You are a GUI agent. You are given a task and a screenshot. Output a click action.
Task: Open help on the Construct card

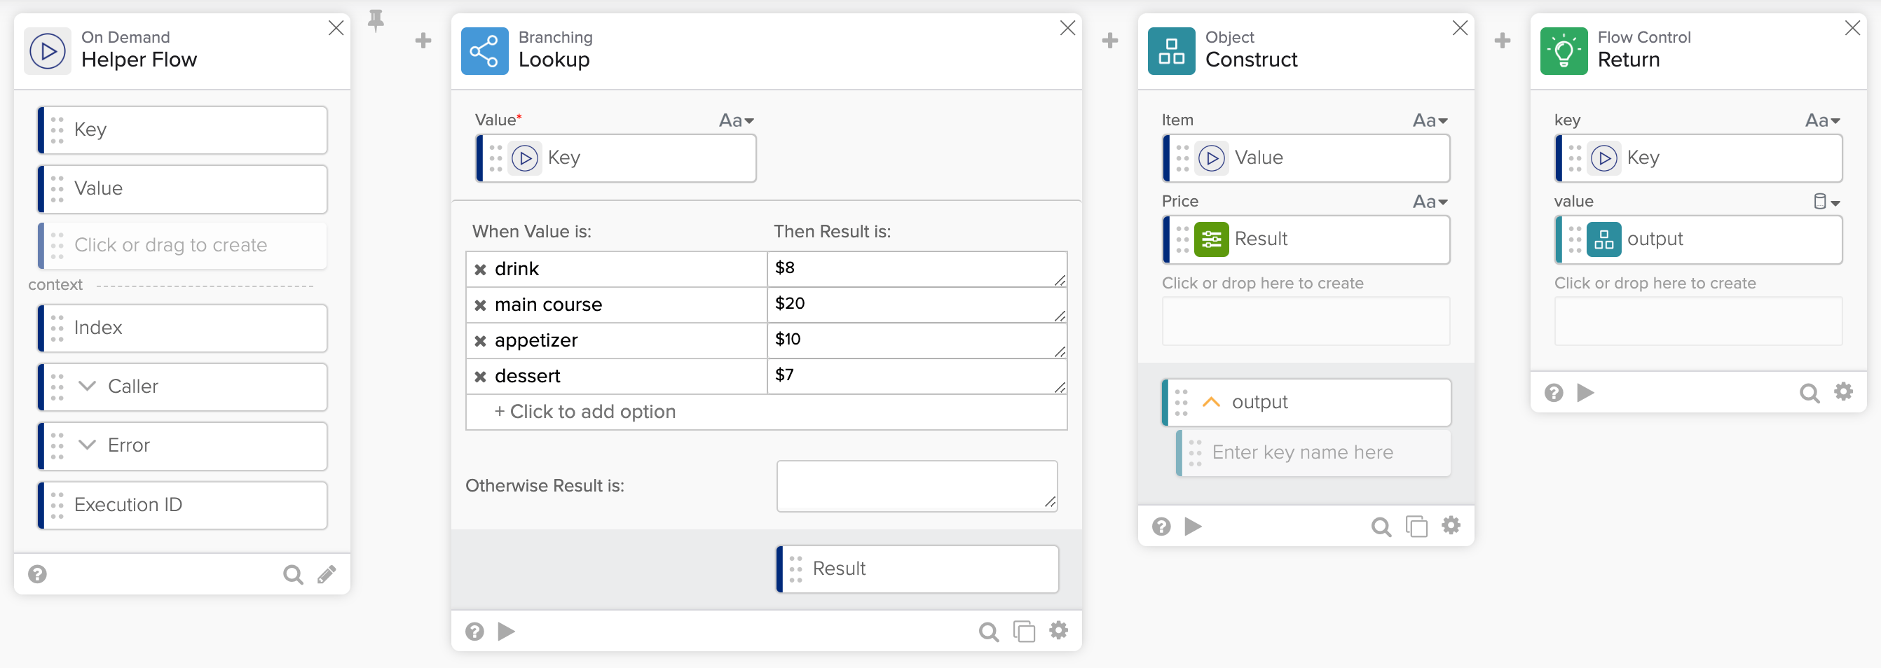click(1161, 526)
